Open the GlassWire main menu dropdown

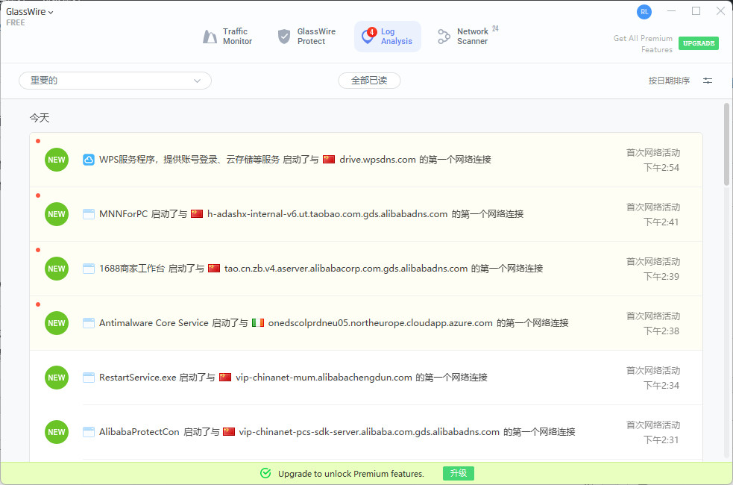tap(30, 12)
